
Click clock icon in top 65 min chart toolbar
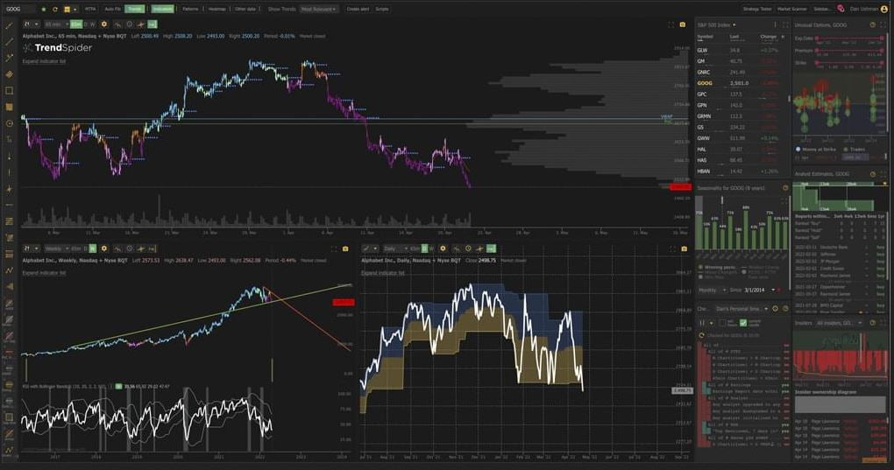(130, 25)
